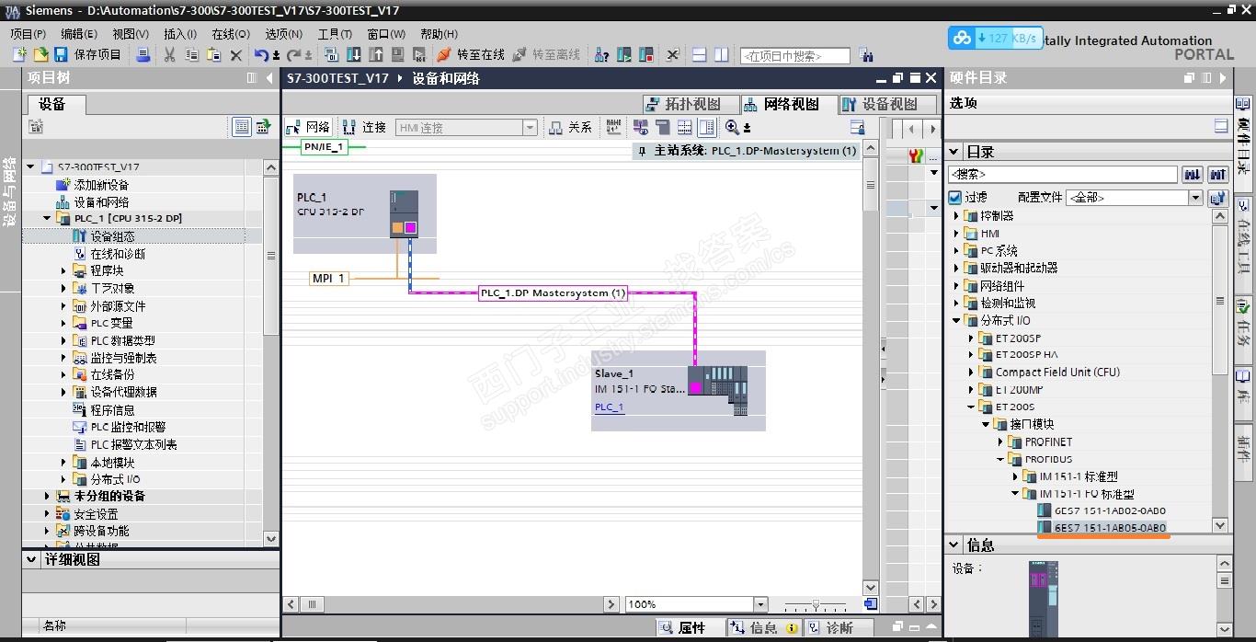Click the print icon in toolbar
1256x642 pixels.
pyautogui.click(x=143, y=55)
